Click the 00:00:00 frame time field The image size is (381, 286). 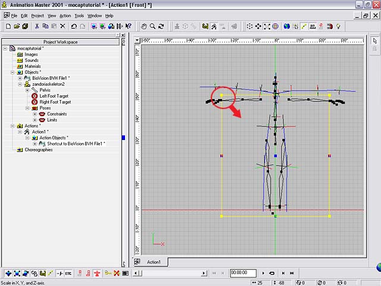242,273
